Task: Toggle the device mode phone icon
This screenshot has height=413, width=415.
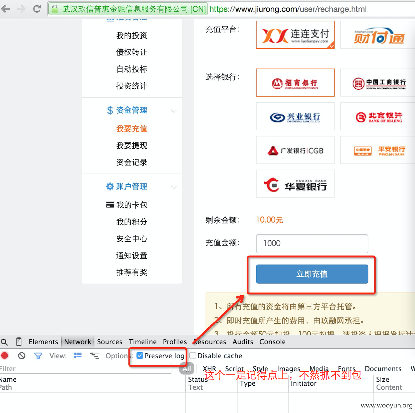Action: 19,341
